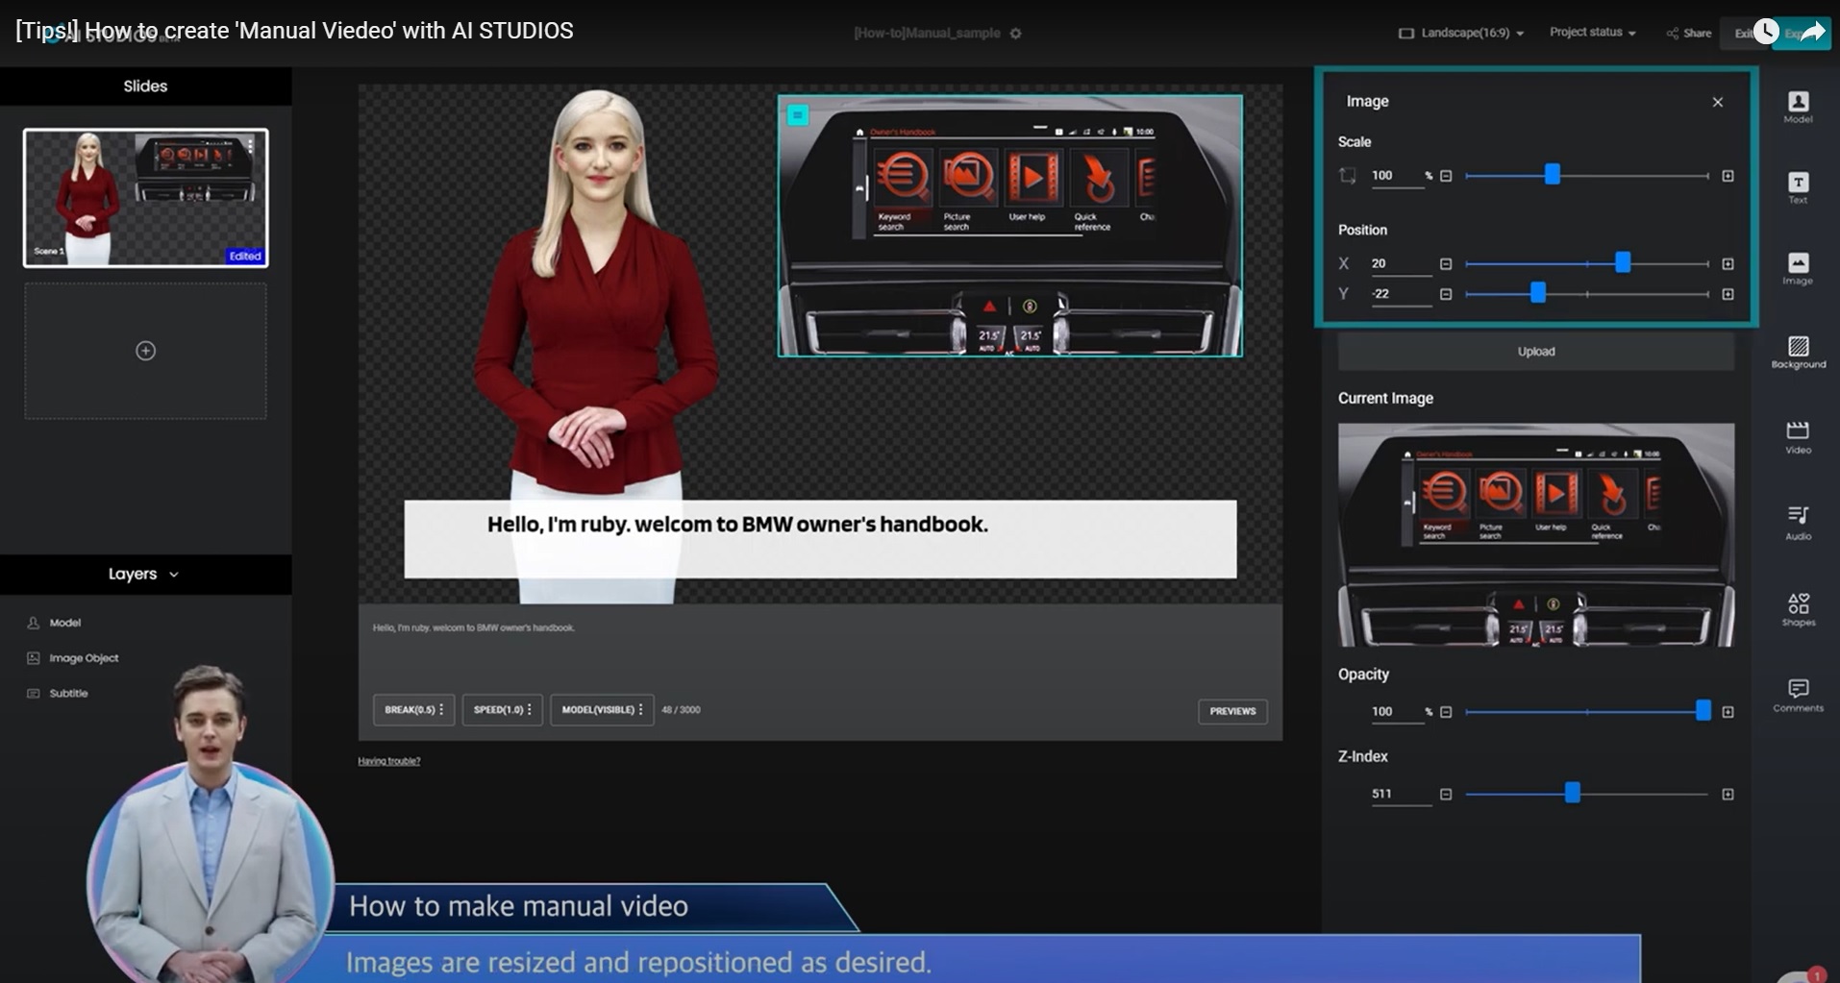
Task: Open the BREAK(0.5) options
Action: point(413,710)
